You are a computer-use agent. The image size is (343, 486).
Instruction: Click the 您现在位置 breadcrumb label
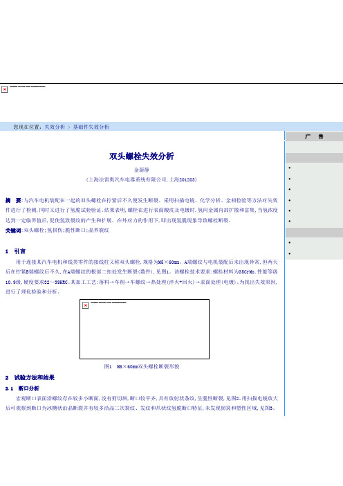point(27,127)
